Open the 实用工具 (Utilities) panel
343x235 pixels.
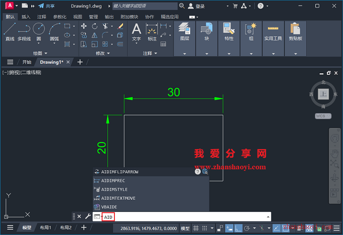[x=273, y=38]
